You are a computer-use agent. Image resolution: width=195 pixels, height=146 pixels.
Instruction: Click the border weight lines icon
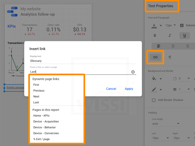click(175, 90)
